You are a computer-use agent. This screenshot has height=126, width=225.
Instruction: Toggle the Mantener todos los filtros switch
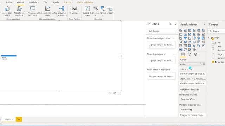point(190,110)
